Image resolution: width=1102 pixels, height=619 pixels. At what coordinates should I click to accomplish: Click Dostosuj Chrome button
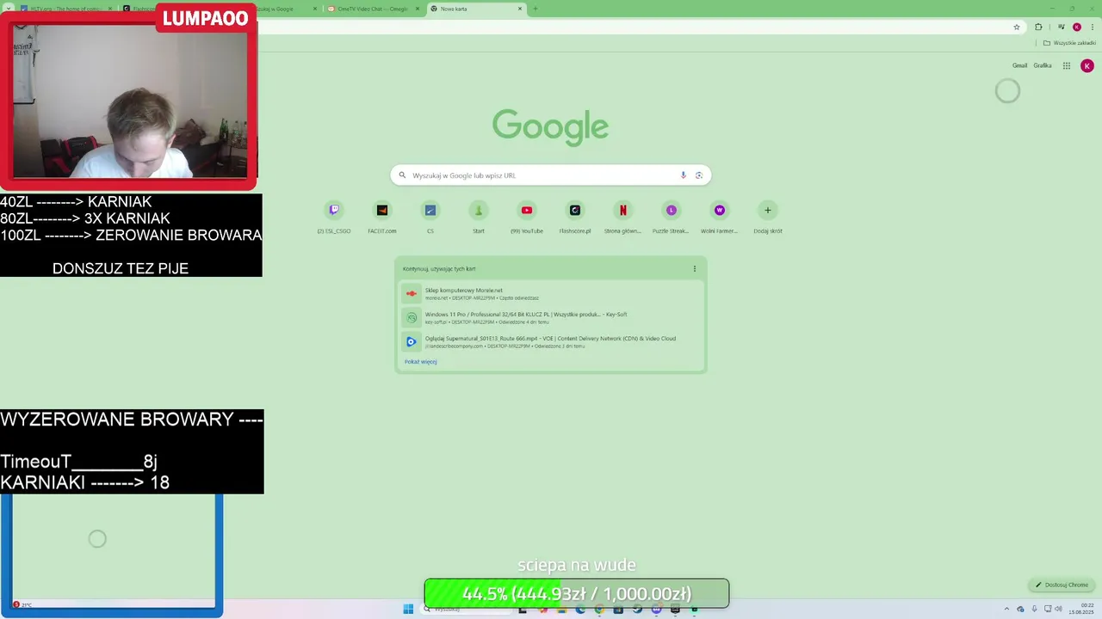pos(1062,585)
